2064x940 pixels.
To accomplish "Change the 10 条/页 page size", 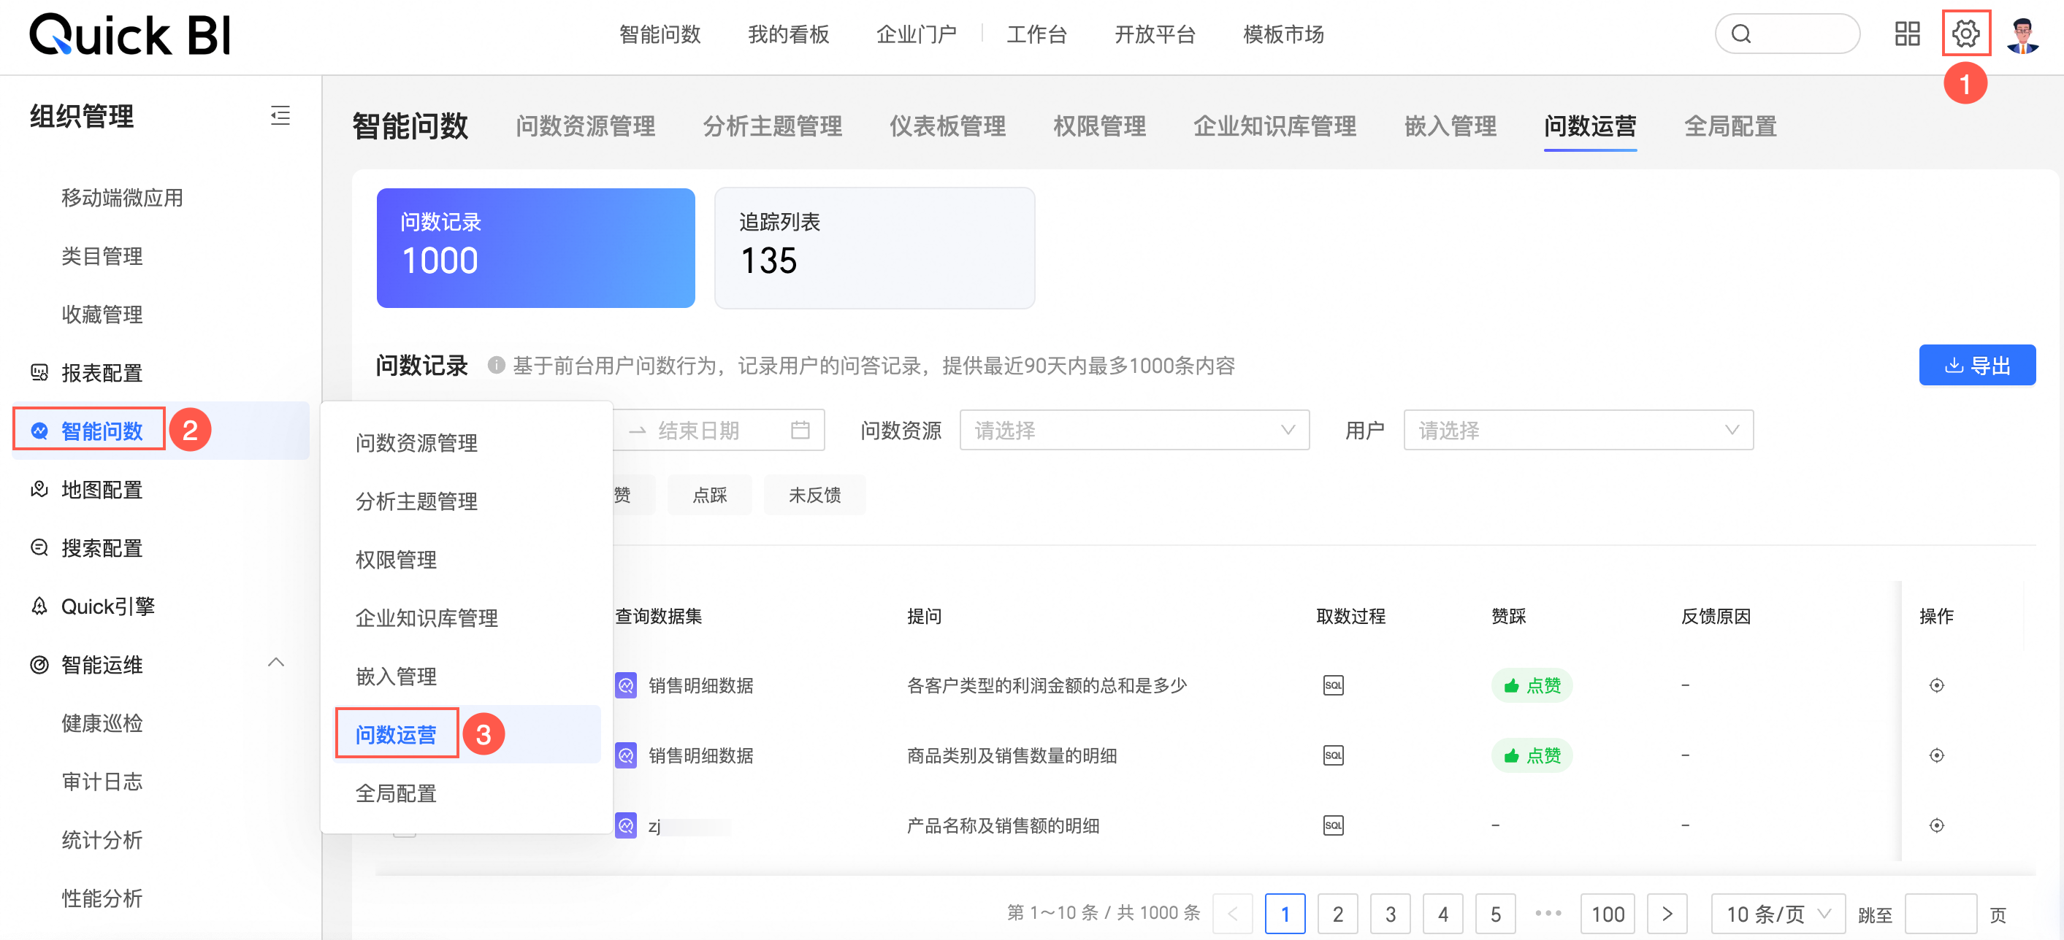I will tap(1778, 914).
